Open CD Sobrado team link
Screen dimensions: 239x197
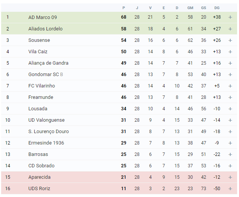pyautogui.click(x=41, y=166)
